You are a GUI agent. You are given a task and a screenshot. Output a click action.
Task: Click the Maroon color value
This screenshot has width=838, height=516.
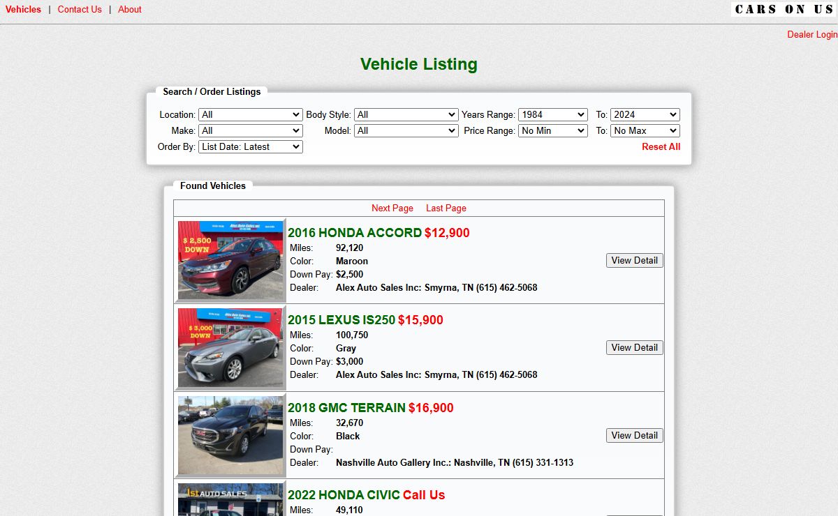click(352, 261)
